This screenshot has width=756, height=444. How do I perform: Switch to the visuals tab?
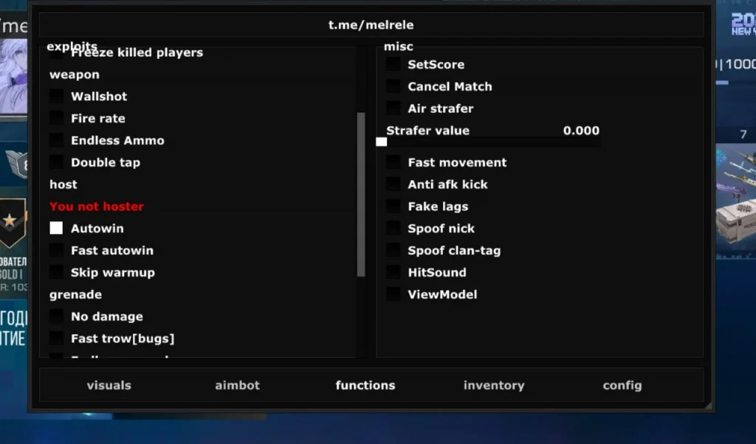pyautogui.click(x=109, y=385)
